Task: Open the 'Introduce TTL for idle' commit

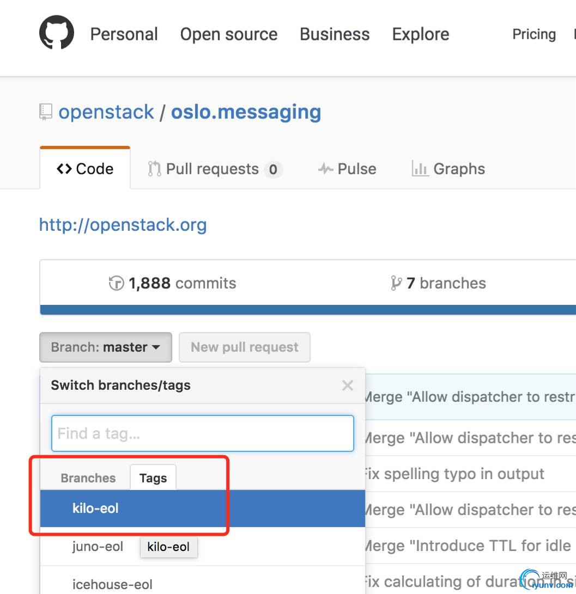Action: (468, 546)
